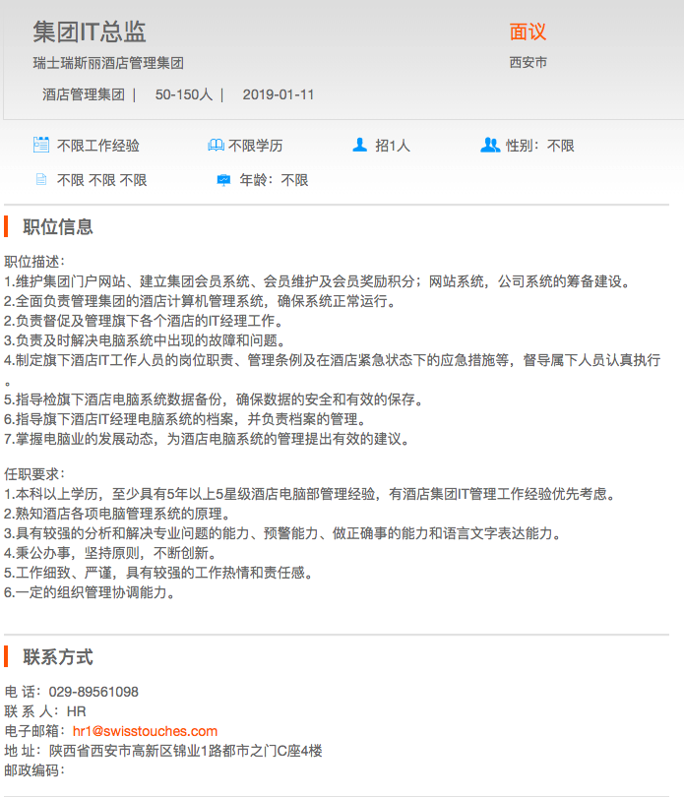Click the calendar icon beside 不限工作经验

click(x=40, y=145)
